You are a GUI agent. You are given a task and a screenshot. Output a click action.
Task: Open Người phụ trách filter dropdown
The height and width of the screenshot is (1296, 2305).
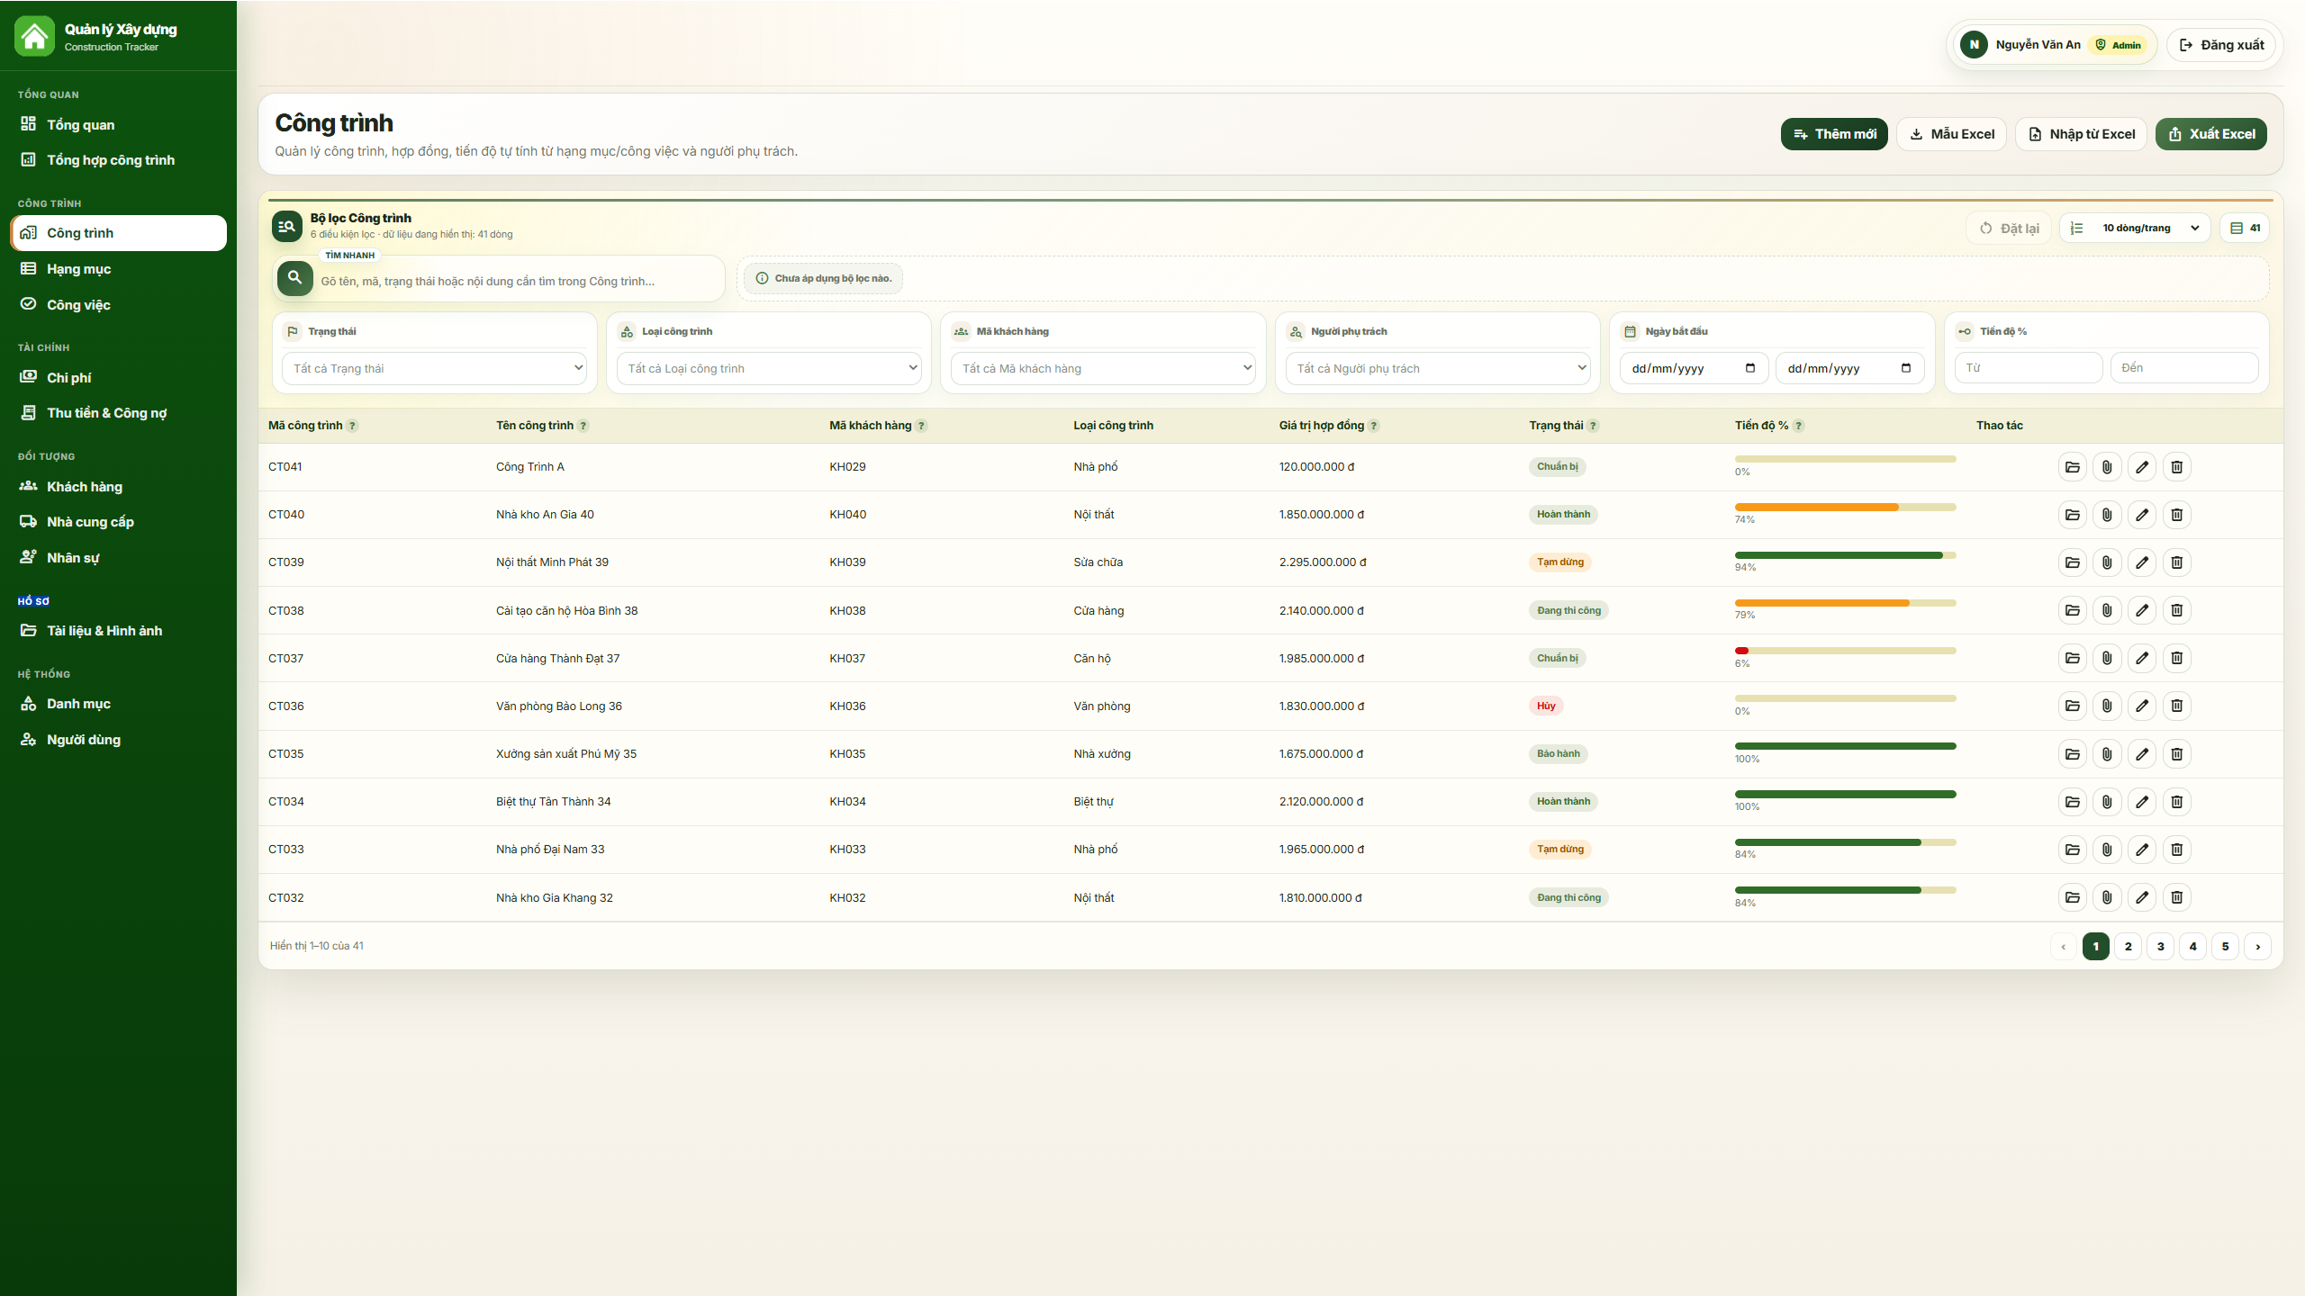(x=1438, y=368)
